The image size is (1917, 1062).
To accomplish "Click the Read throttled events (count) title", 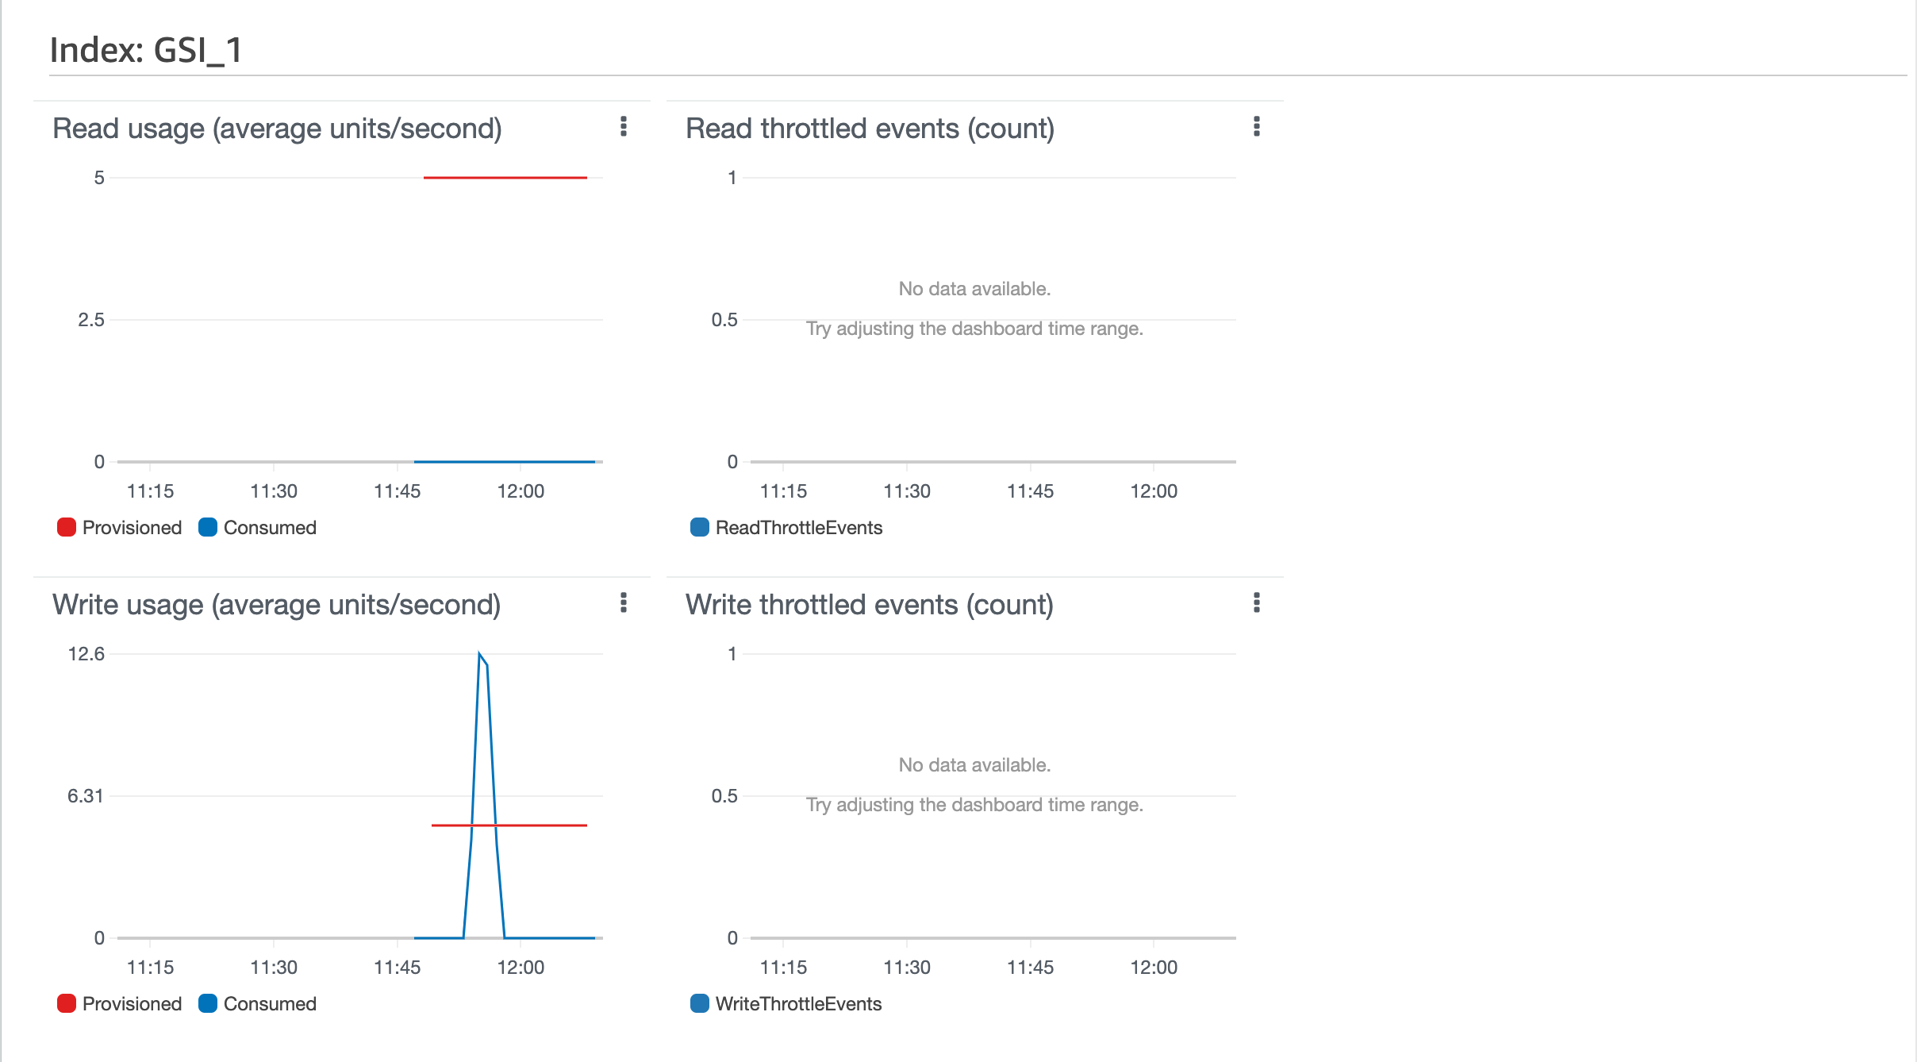I will (870, 129).
